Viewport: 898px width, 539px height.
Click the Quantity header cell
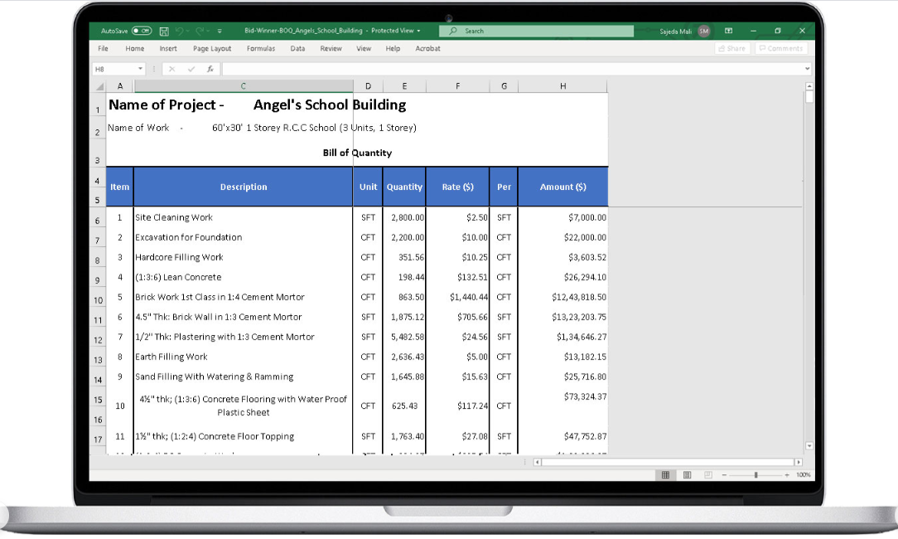pos(404,187)
